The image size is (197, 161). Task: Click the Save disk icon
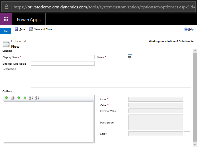coord(17,29)
